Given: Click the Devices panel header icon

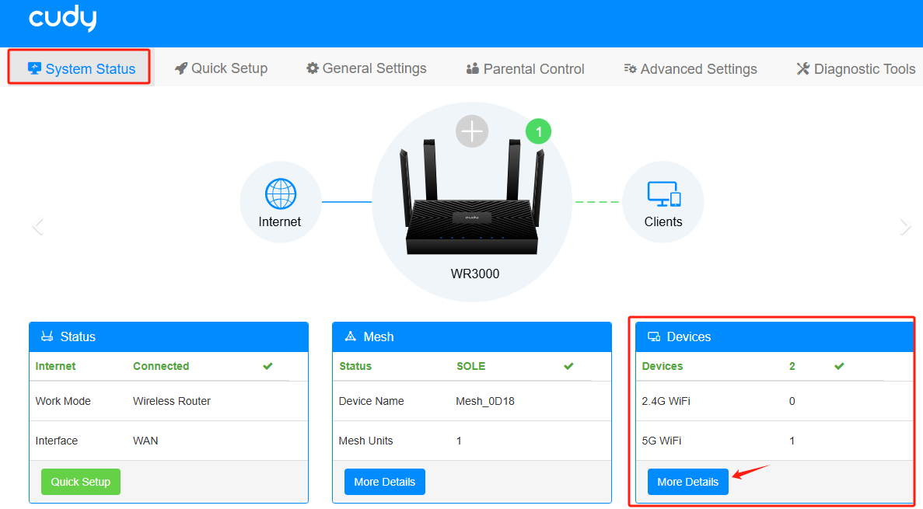Looking at the screenshot, I should (x=654, y=336).
